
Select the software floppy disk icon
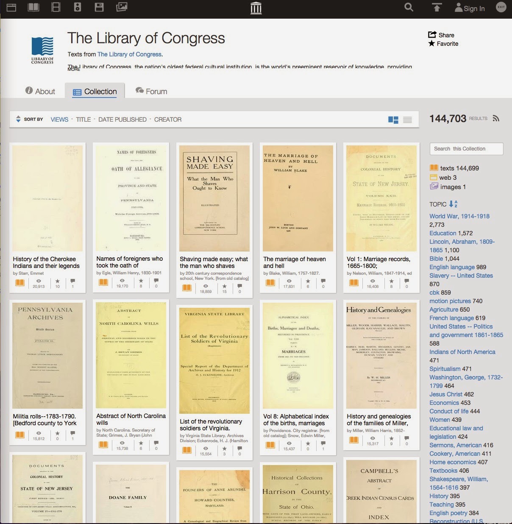coord(99,7)
